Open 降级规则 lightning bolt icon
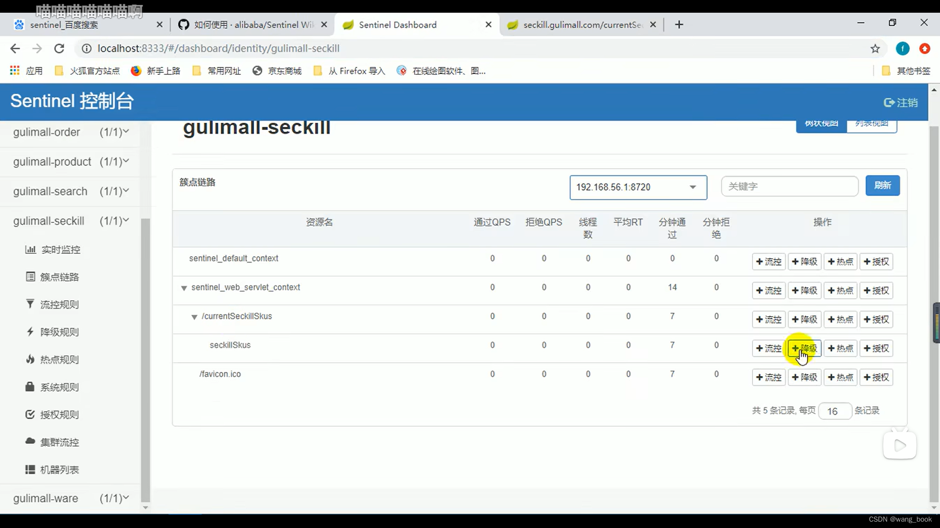The width and height of the screenshot is (940, 528). pyautogui.click(x=30, y=332)
